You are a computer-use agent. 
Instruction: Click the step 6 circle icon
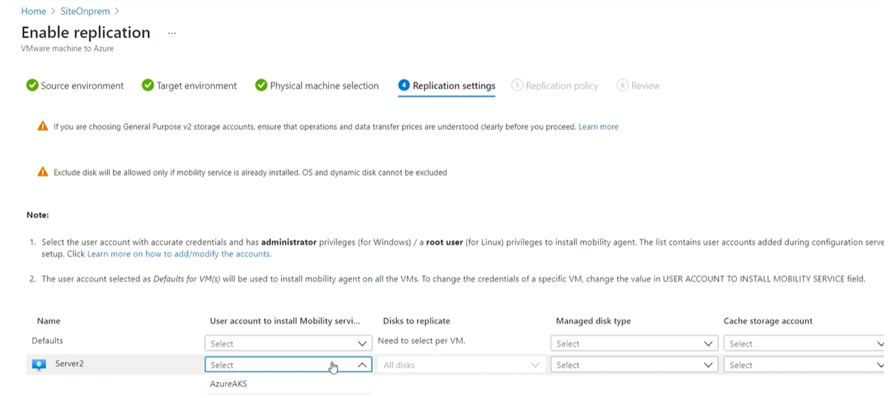pos(622,85)
